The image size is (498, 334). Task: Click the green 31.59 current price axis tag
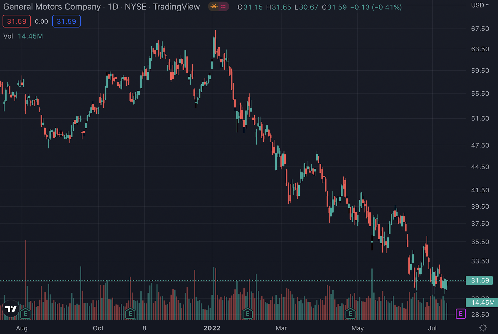click(x=479, y=281)
